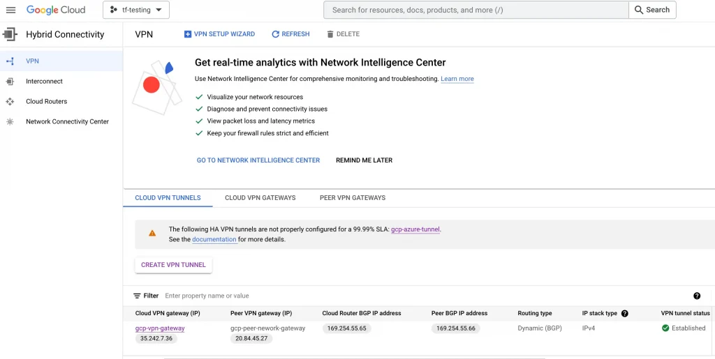This screenshot has width=715, height=359.
Task: Switch to the Cloud VPN Gateways tab
Action: tap(260, 198)
